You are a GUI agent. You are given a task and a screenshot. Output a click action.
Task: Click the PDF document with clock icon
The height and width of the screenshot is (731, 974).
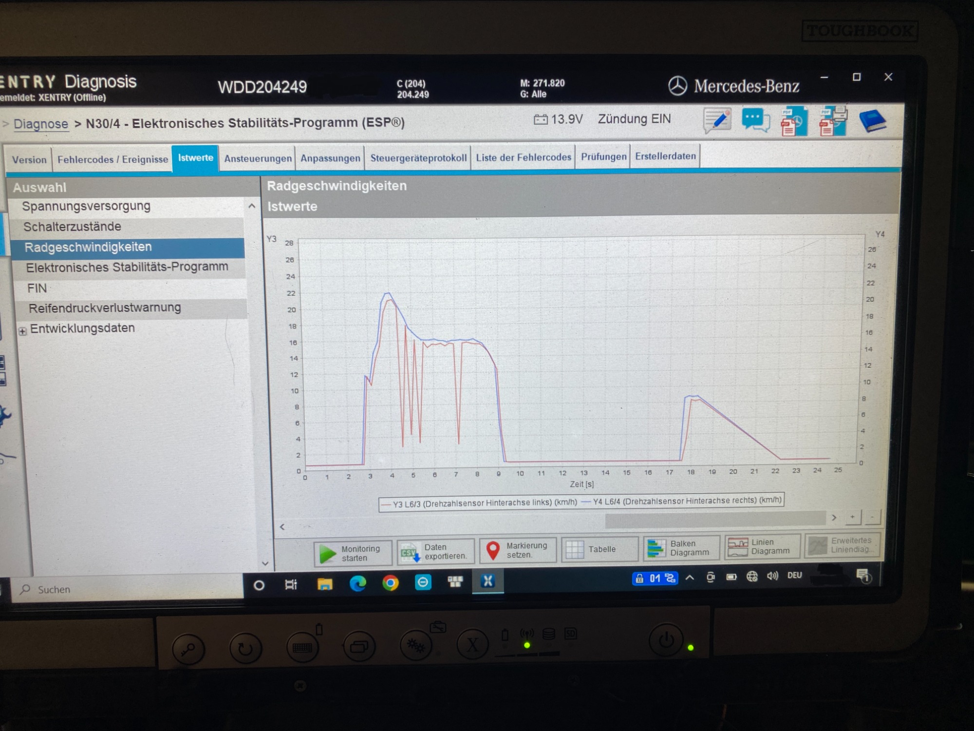coord(794,121)
